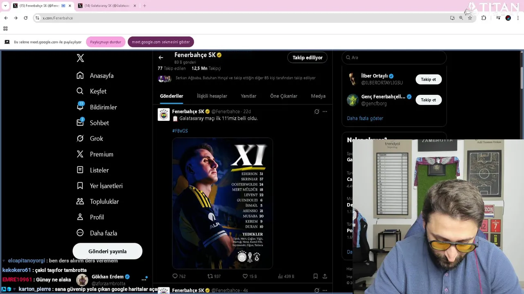Open Grok in the sidebar
The height and width of the screenshot is (294, 524).
coord(90,138)
